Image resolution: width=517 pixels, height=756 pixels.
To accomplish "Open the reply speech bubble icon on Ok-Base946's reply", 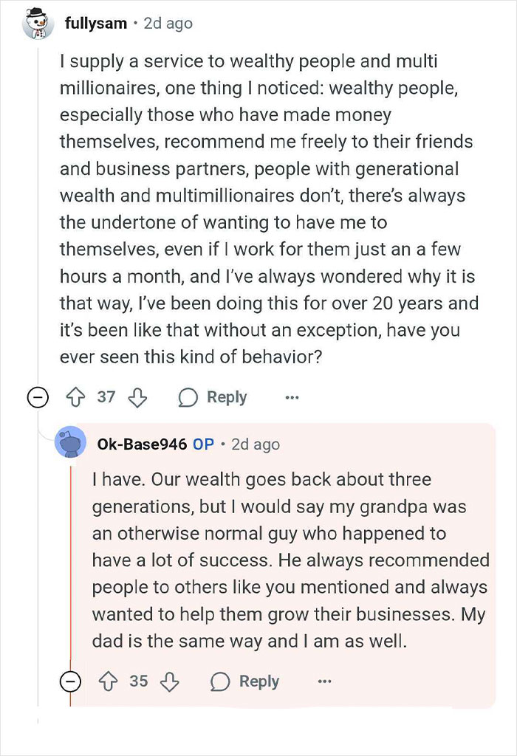I will (219, 681).
